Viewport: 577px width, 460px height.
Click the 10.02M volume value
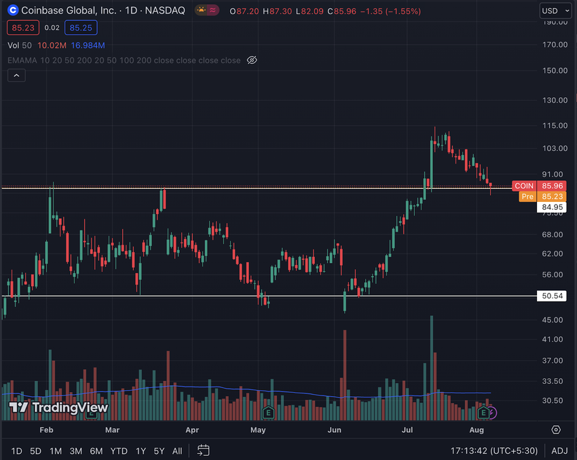click(x=52, y=46)
